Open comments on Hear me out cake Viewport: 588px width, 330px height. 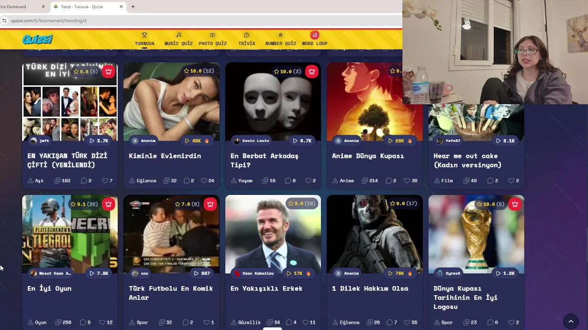coord(492,181)
